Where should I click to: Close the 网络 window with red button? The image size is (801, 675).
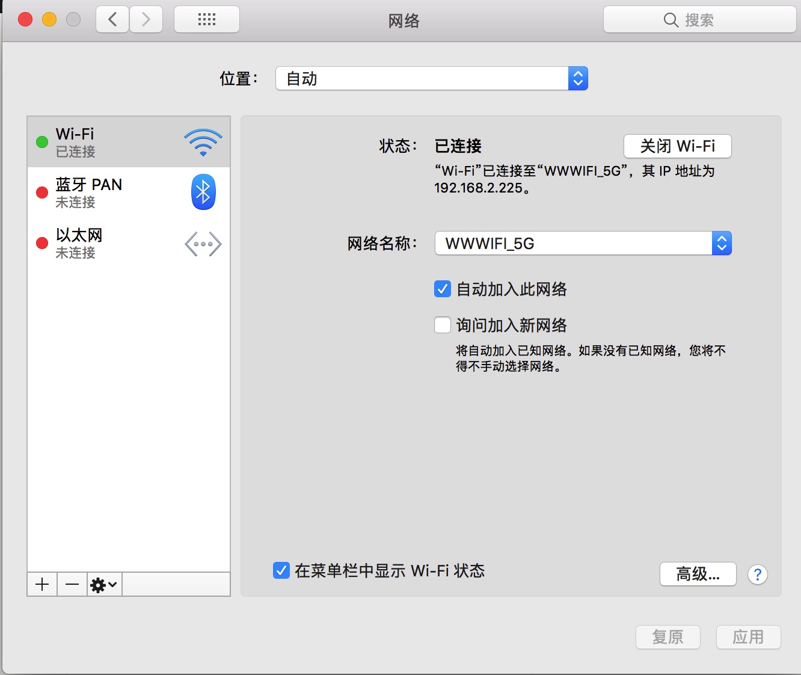click(25, 20)
